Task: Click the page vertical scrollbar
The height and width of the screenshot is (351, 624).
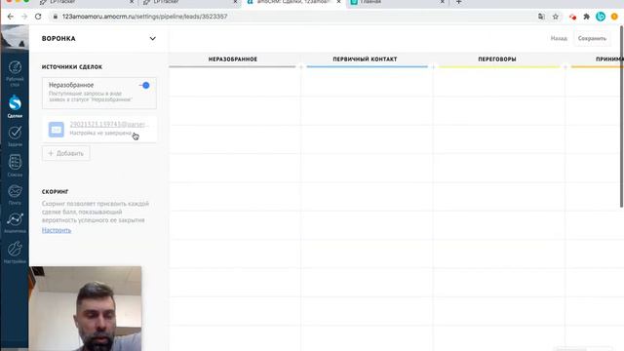Action: [622, 117]
